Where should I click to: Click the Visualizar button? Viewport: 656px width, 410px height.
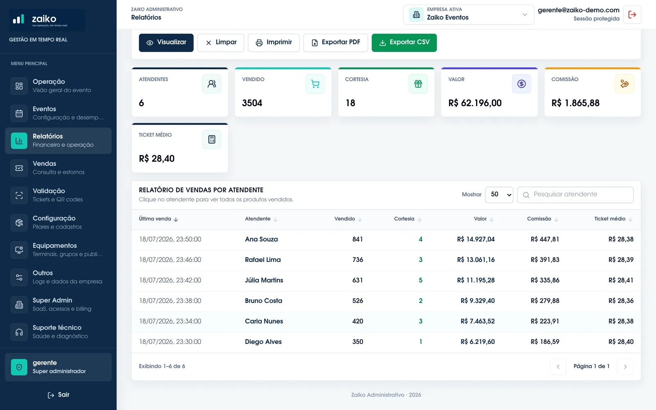[166, 43]
